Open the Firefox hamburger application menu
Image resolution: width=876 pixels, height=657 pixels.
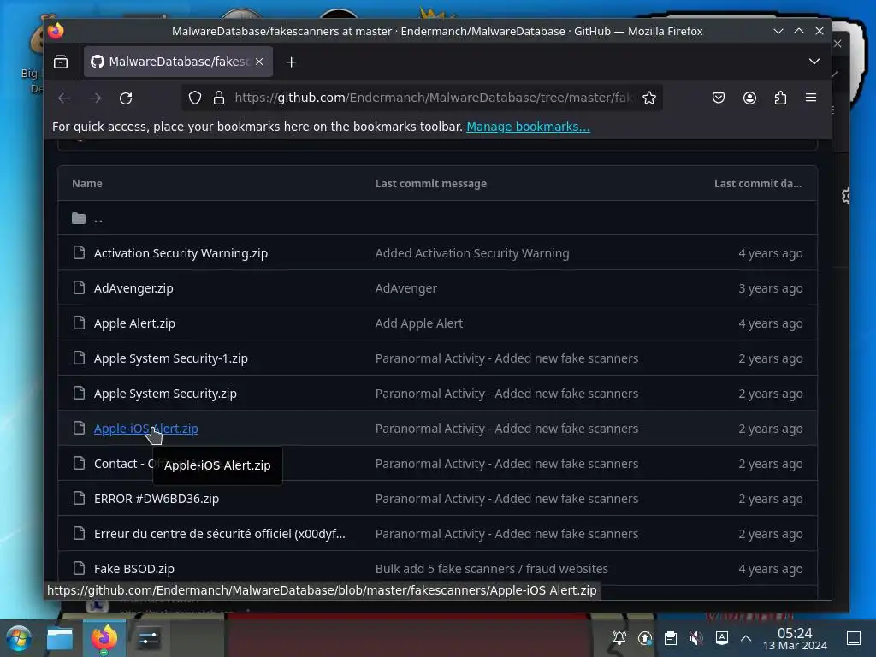click(811, 98)
